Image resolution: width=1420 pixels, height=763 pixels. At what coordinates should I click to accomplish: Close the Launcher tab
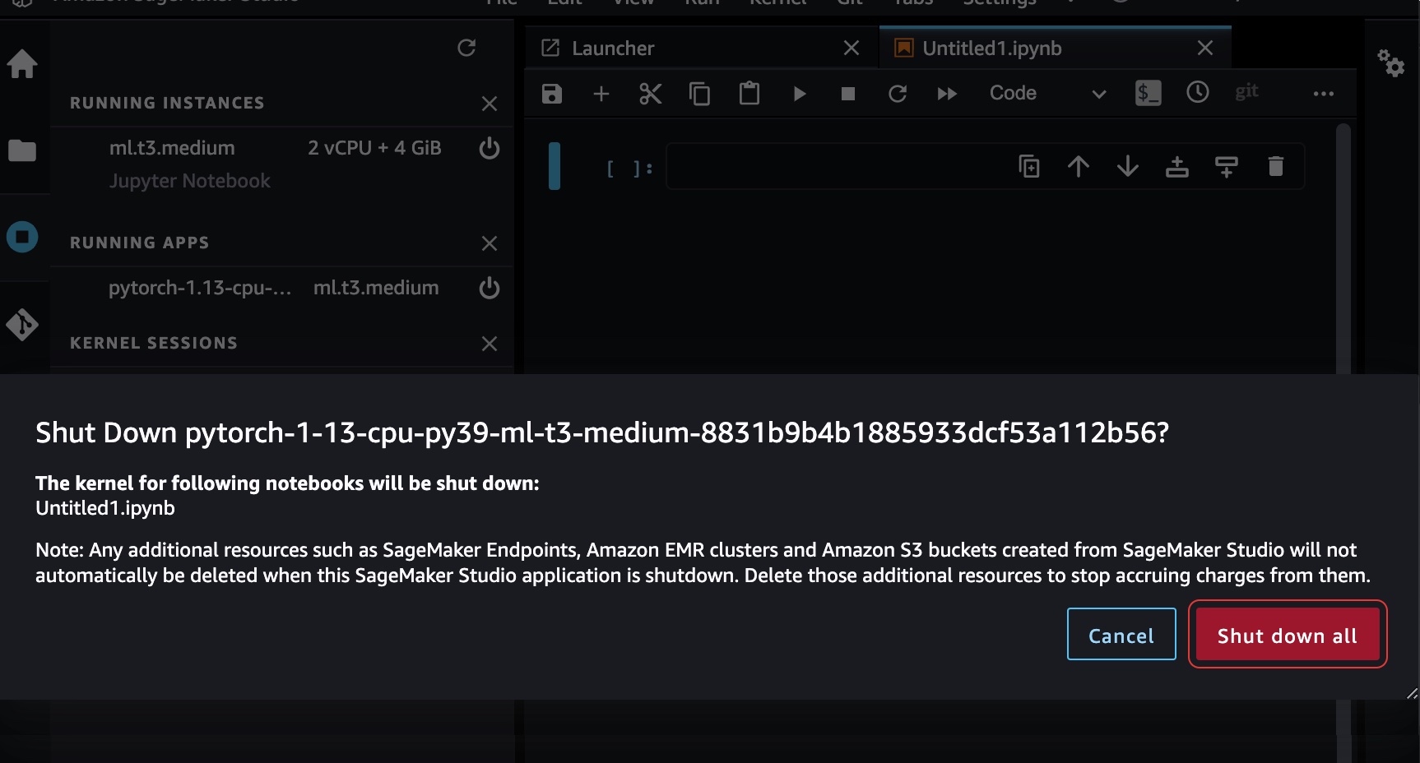point(852,49)
